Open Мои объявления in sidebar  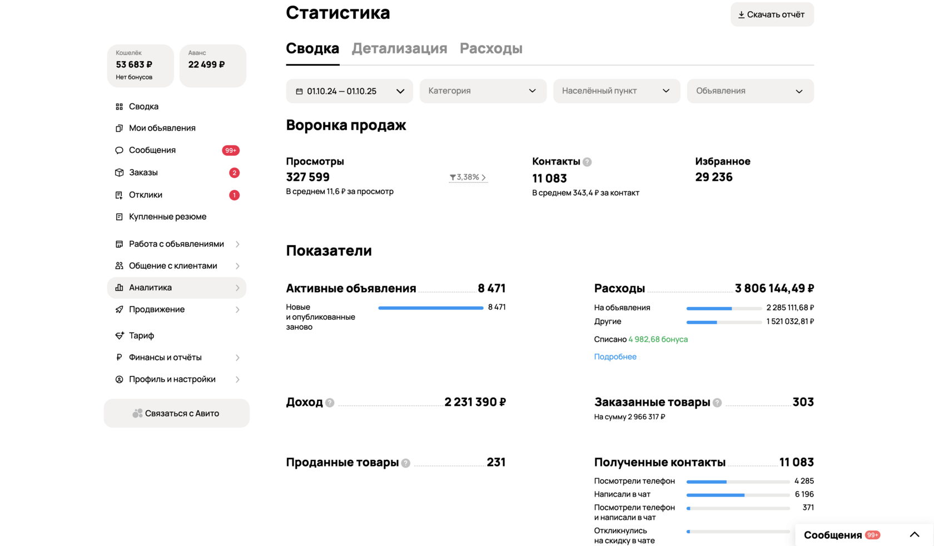click(x=162, y=128)
